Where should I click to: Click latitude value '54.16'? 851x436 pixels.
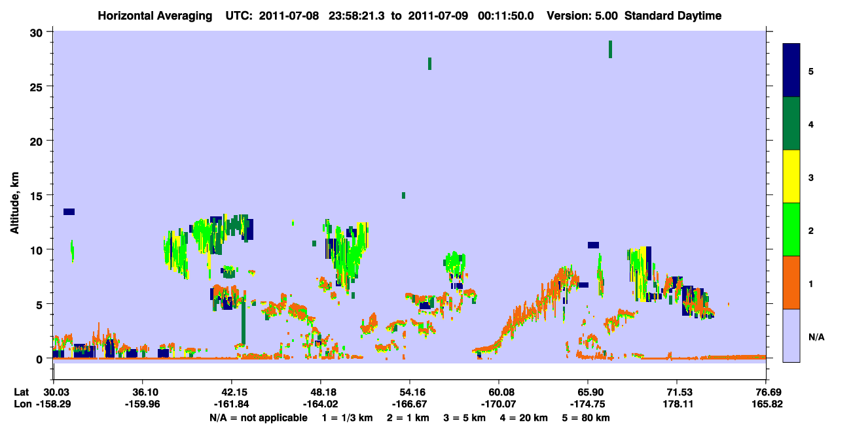click(409, 392)
